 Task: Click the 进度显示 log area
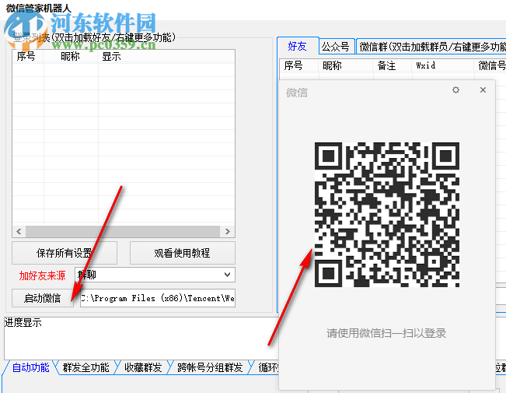coord(141,339)
